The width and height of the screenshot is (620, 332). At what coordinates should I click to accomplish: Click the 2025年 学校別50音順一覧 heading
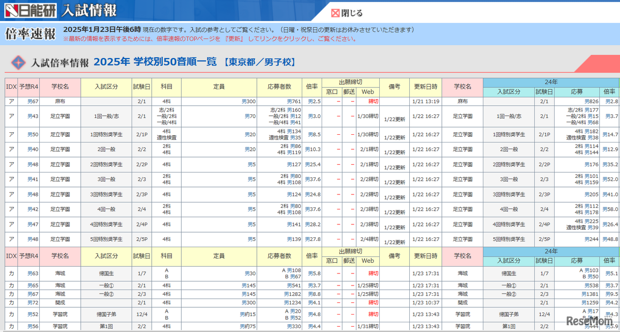[155, 62]
